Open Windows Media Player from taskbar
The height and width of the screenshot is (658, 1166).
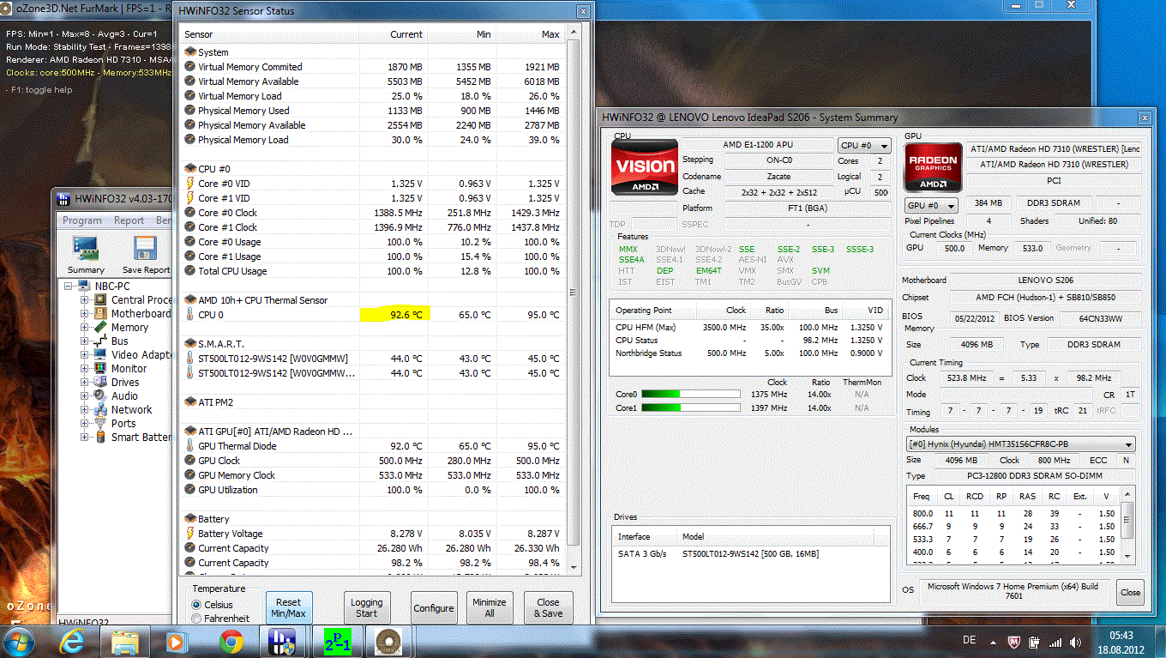177,641
